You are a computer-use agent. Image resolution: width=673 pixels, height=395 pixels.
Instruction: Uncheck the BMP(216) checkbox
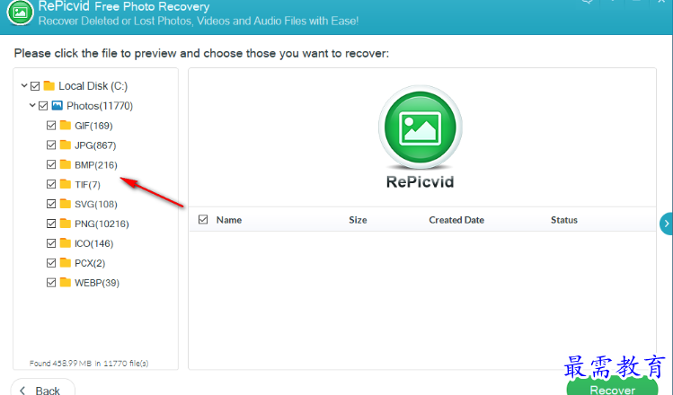click(x=51, y=164)
